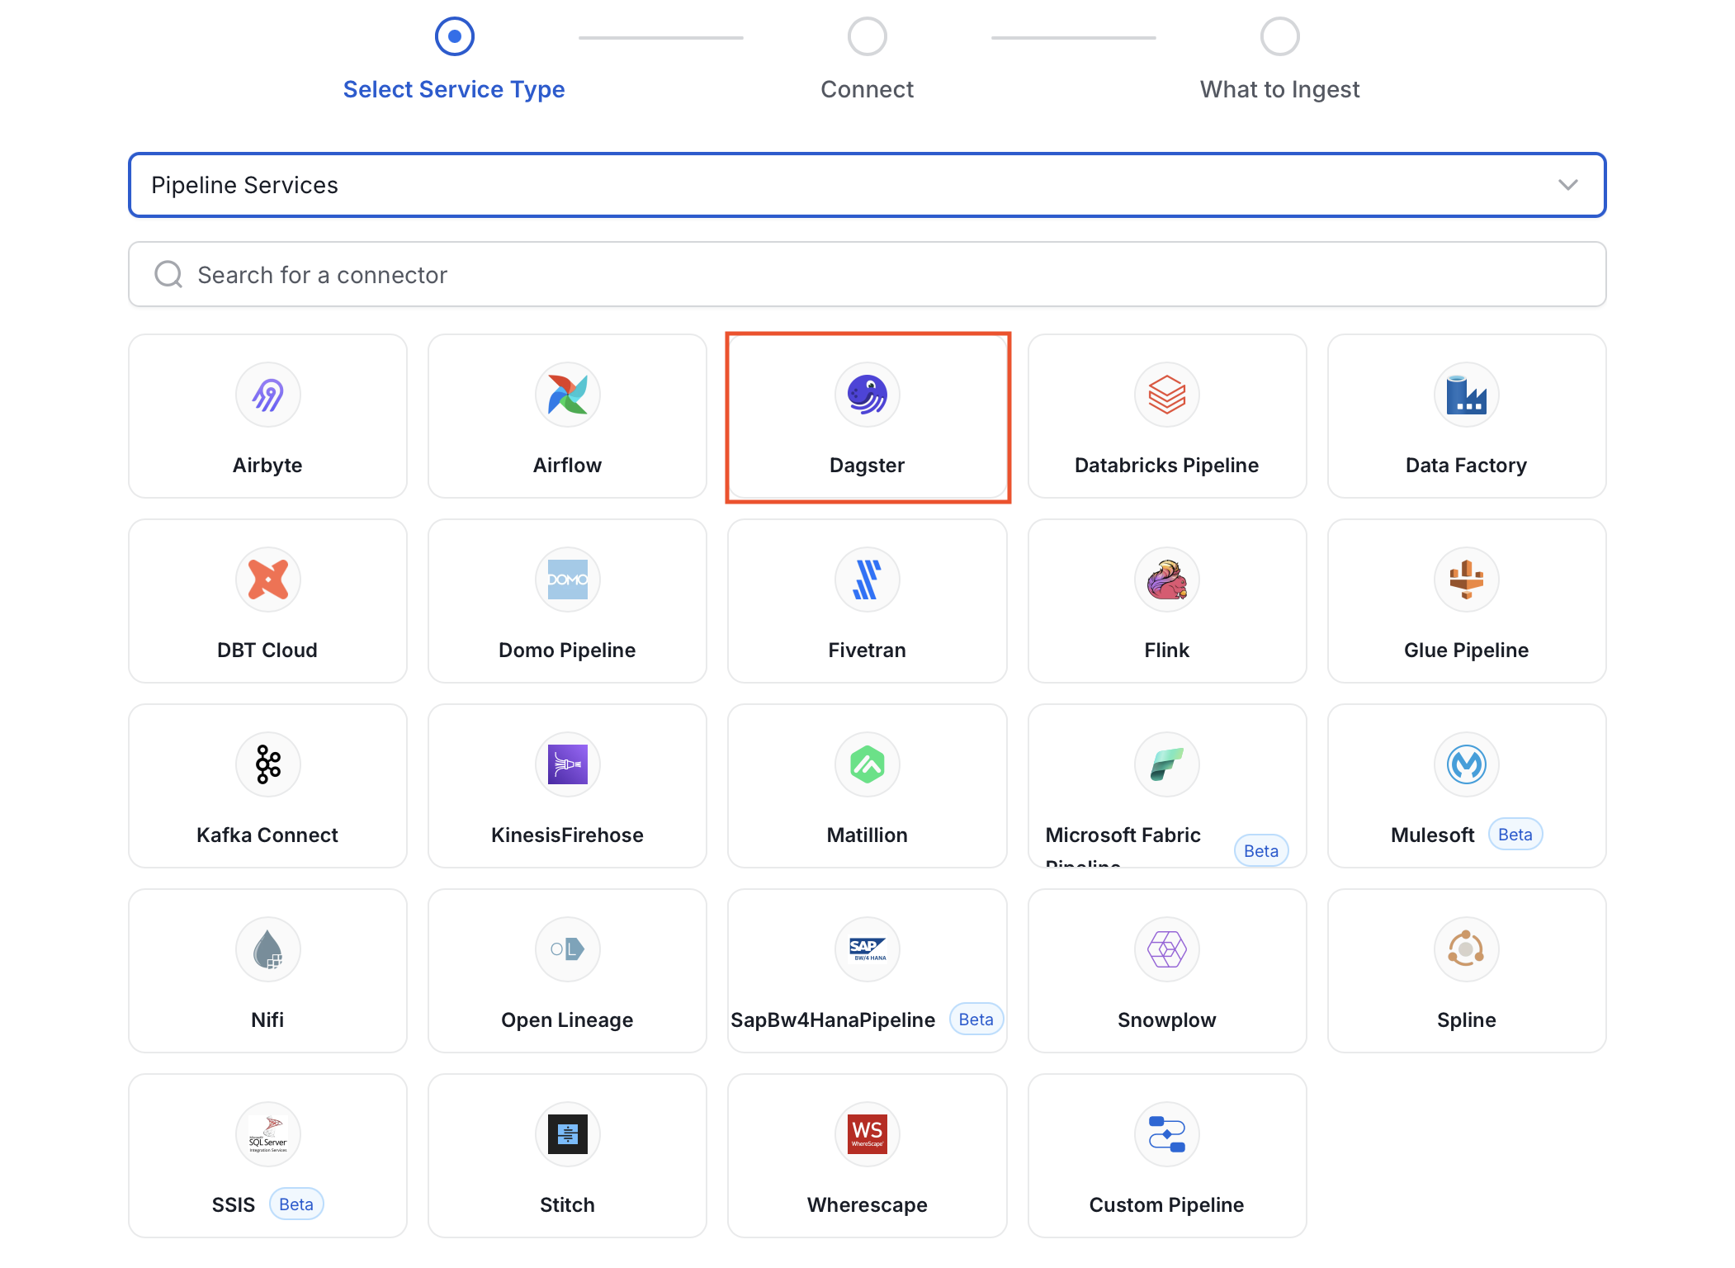Select the 'Select Service Type' step radio

tap(455, 36)
